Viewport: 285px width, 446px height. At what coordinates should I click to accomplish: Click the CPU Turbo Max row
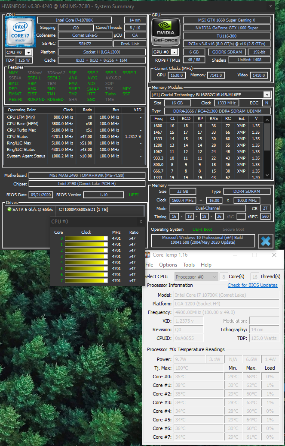tap(74, 130)
